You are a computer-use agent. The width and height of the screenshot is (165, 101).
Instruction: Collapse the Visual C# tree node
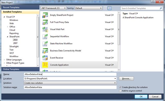[x=4, y=17]
